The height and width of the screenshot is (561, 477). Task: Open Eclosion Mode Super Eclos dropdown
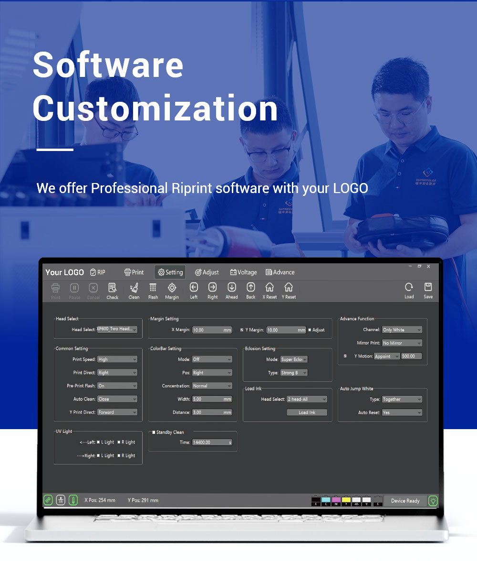(294, 359)
